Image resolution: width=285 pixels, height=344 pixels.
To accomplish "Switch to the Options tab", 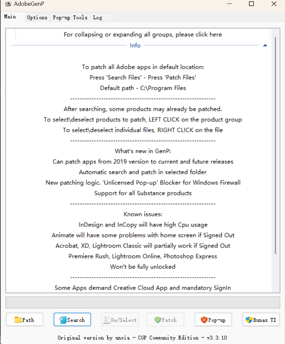I will click(x=37, y=18).
